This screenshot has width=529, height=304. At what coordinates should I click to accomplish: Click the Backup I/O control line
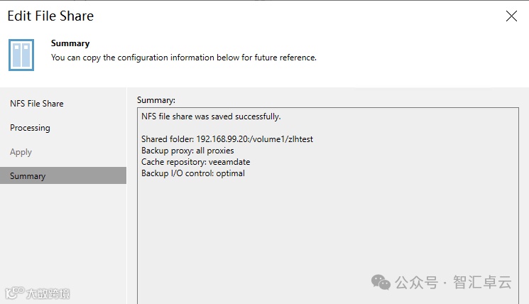click(193, 173)
